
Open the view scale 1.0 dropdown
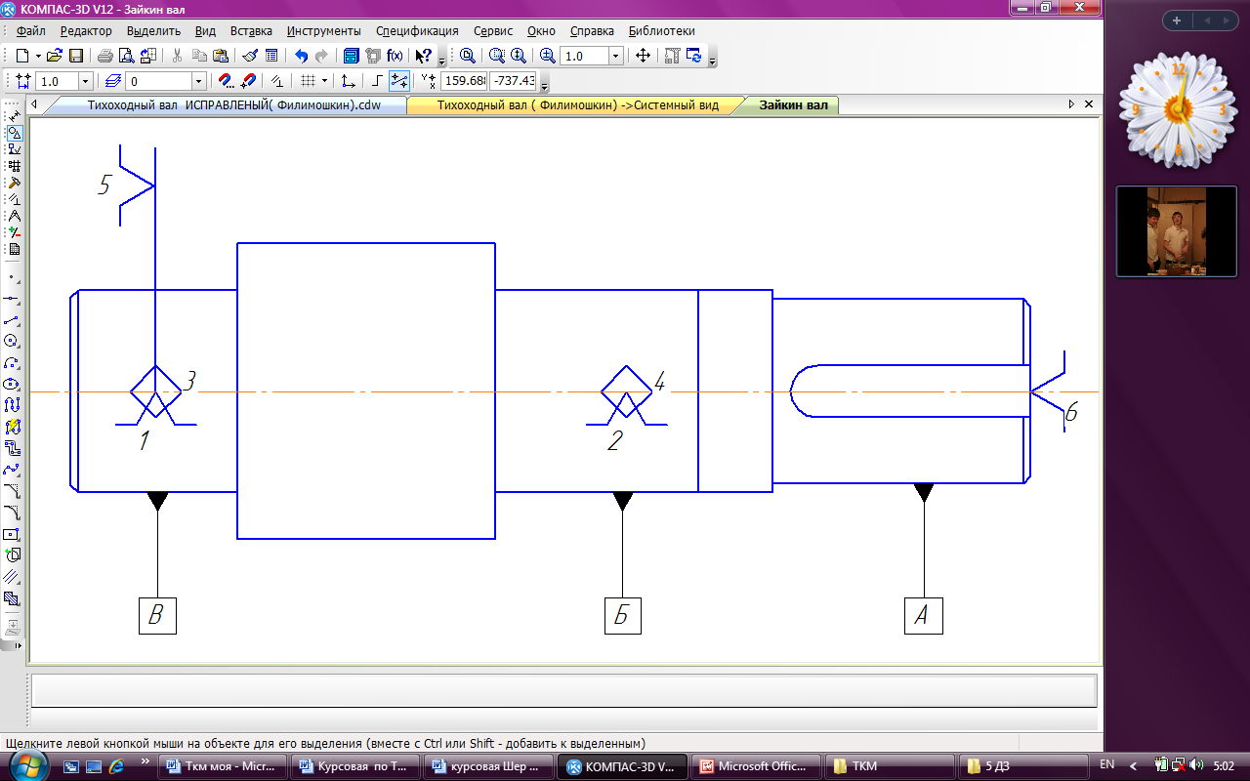click(86, 81)
